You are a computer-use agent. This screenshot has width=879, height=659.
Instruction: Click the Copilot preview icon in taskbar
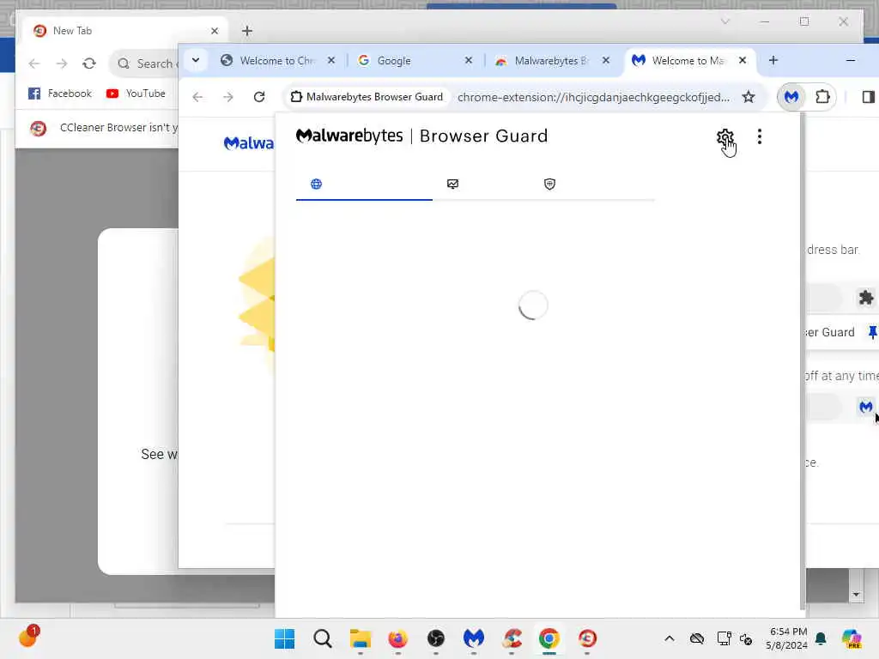point(852,638)
